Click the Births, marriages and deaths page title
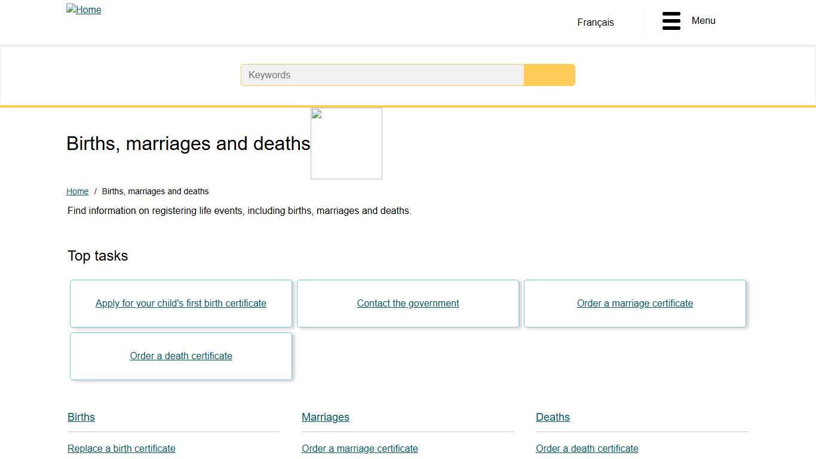Screen dimensions: 816x459 188,143
